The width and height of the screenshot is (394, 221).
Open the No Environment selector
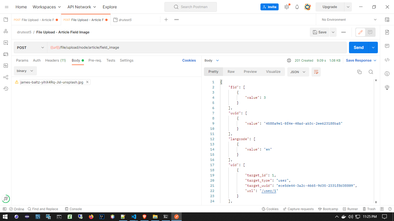click(349, 20)
